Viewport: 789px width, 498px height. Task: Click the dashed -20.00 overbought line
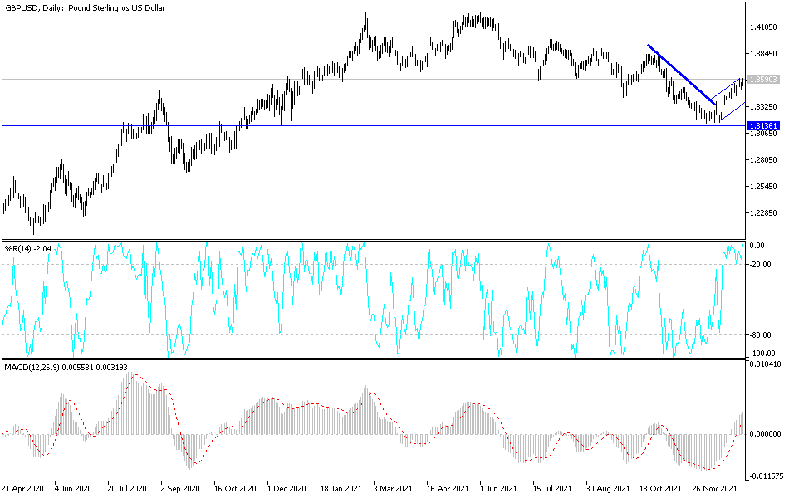tap(374, 263)
